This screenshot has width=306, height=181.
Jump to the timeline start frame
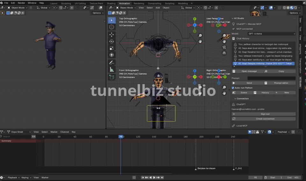[x=143, y=177]
